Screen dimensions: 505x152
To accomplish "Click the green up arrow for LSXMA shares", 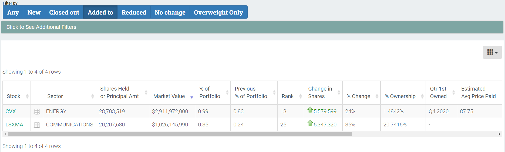I will (x=310, y=123).
